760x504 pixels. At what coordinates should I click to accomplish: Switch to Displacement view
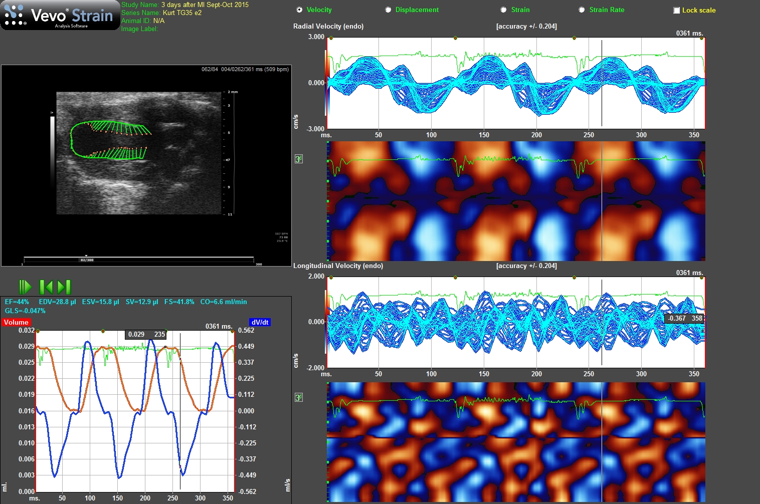coord(389,10)
